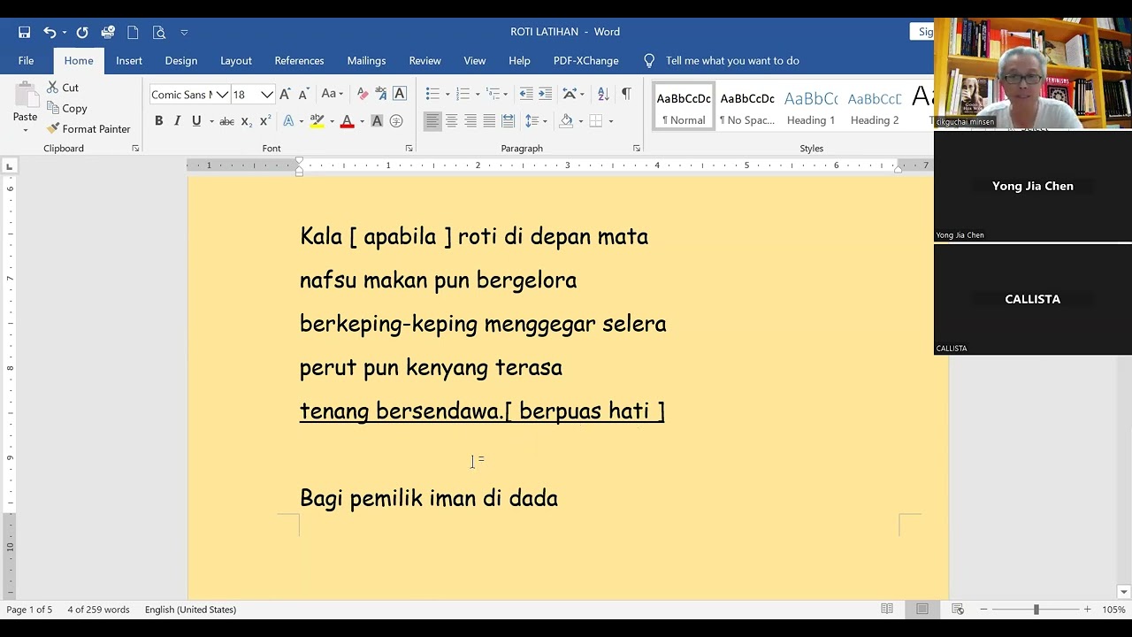Apply the Heading 2 style

[875, 106]
